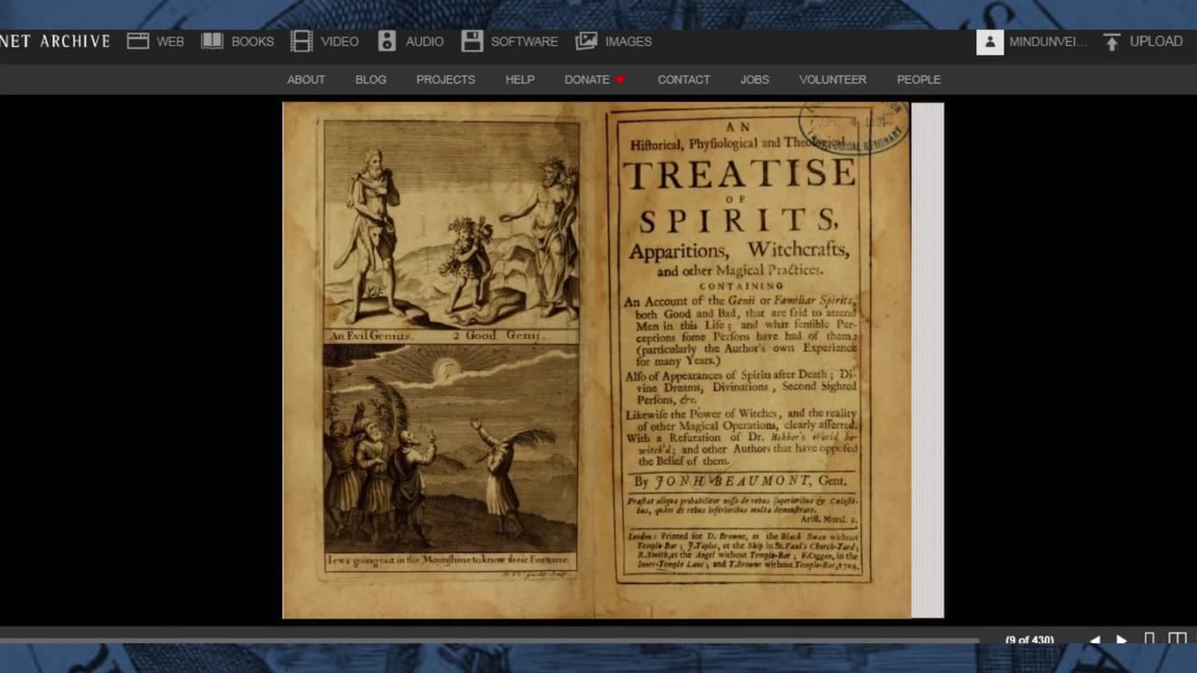Open the Contact page
Screen dimensions: 1197x673
[x=684, y=79]
